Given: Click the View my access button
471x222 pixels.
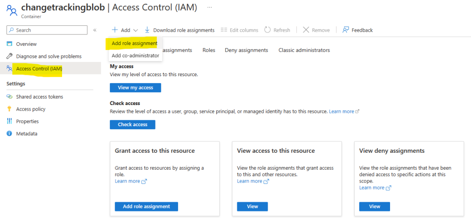Looking at the screenshot, I should [136, 88].
